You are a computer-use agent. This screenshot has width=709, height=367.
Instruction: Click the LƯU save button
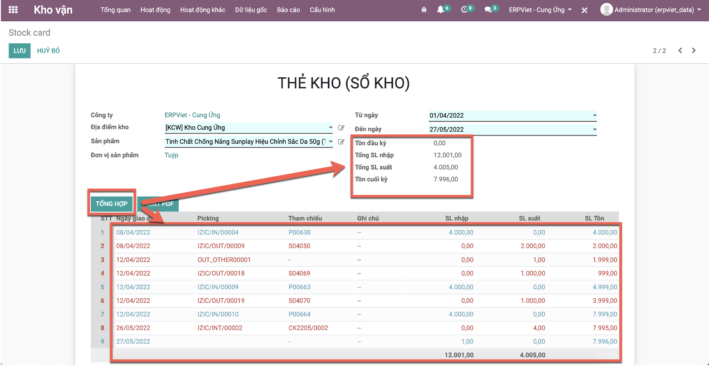click(20, 51)
